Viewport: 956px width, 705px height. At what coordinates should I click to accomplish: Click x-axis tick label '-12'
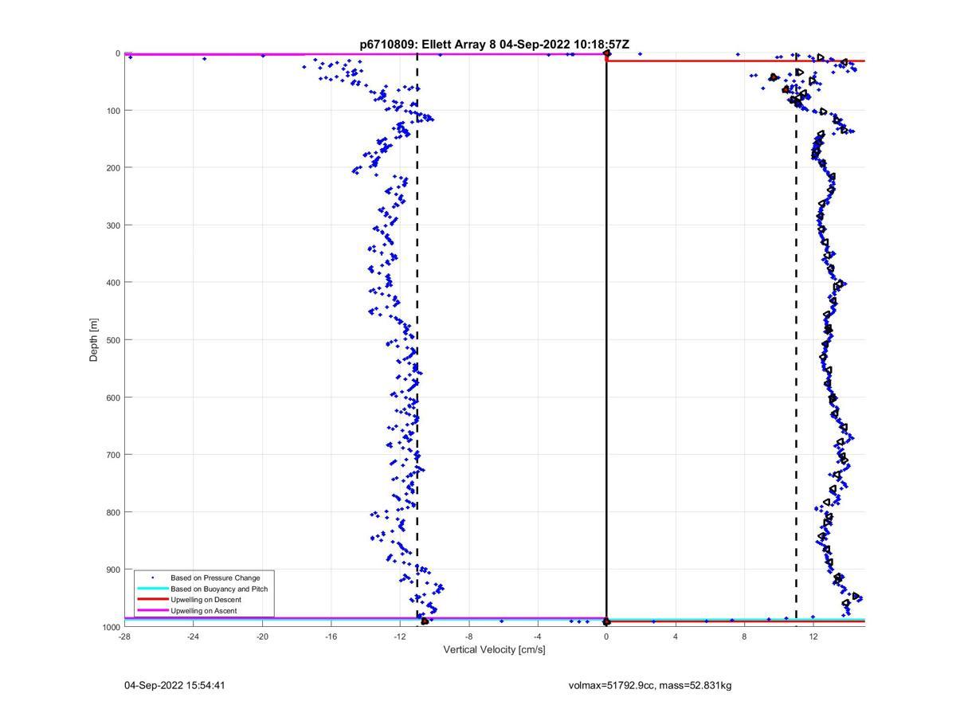[400, 636]
